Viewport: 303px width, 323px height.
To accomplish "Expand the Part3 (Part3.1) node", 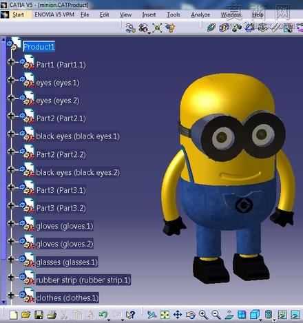I will 11,187.
